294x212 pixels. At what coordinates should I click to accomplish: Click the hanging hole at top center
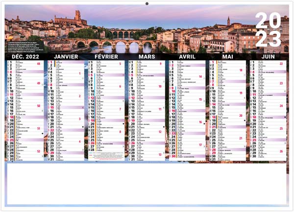point(147,3)
